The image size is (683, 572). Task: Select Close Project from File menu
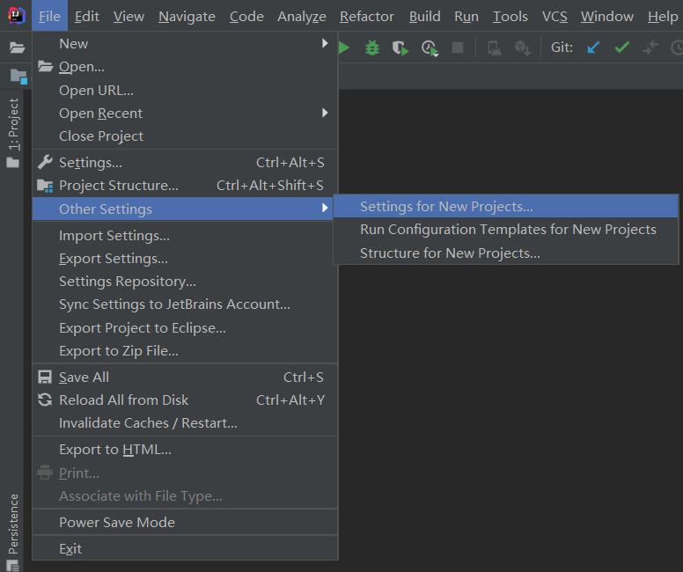[185, 136]
